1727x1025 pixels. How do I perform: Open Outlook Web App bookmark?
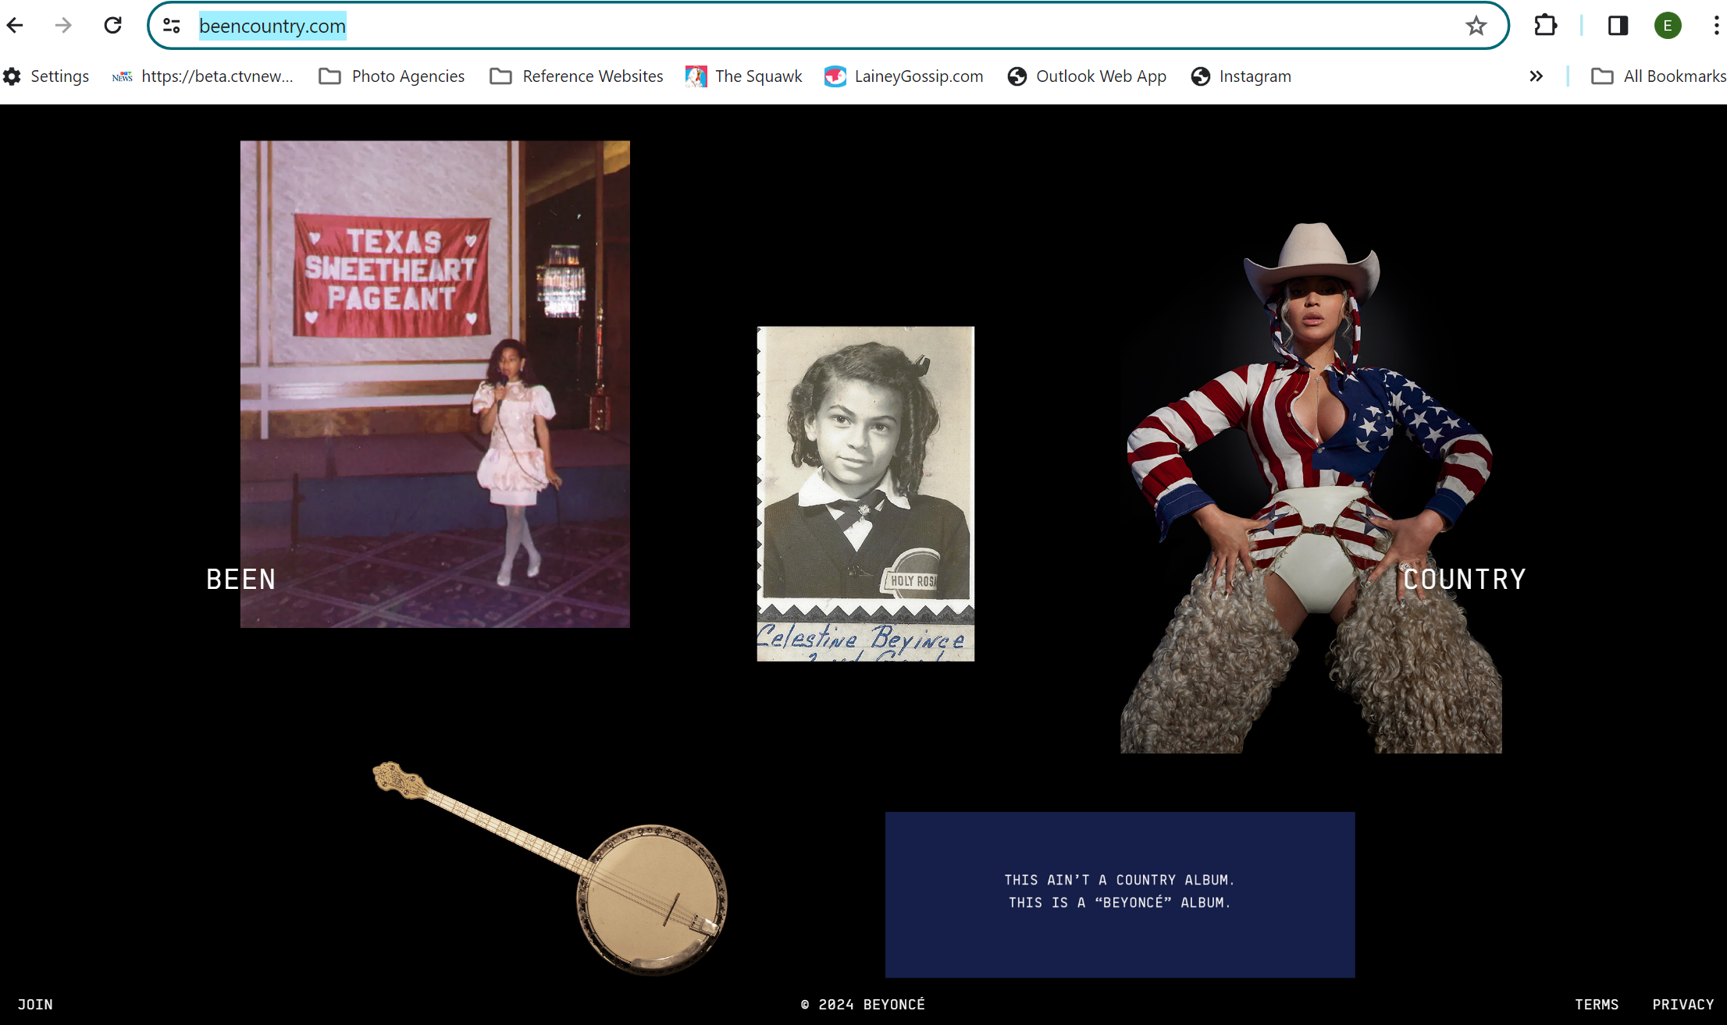click(1087, 76)
